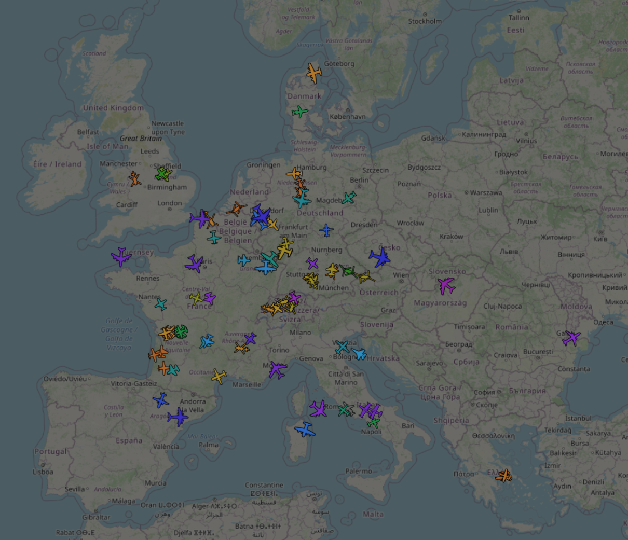Select the purple aircraft above Svizzera cluster

(x=294, y=298)
